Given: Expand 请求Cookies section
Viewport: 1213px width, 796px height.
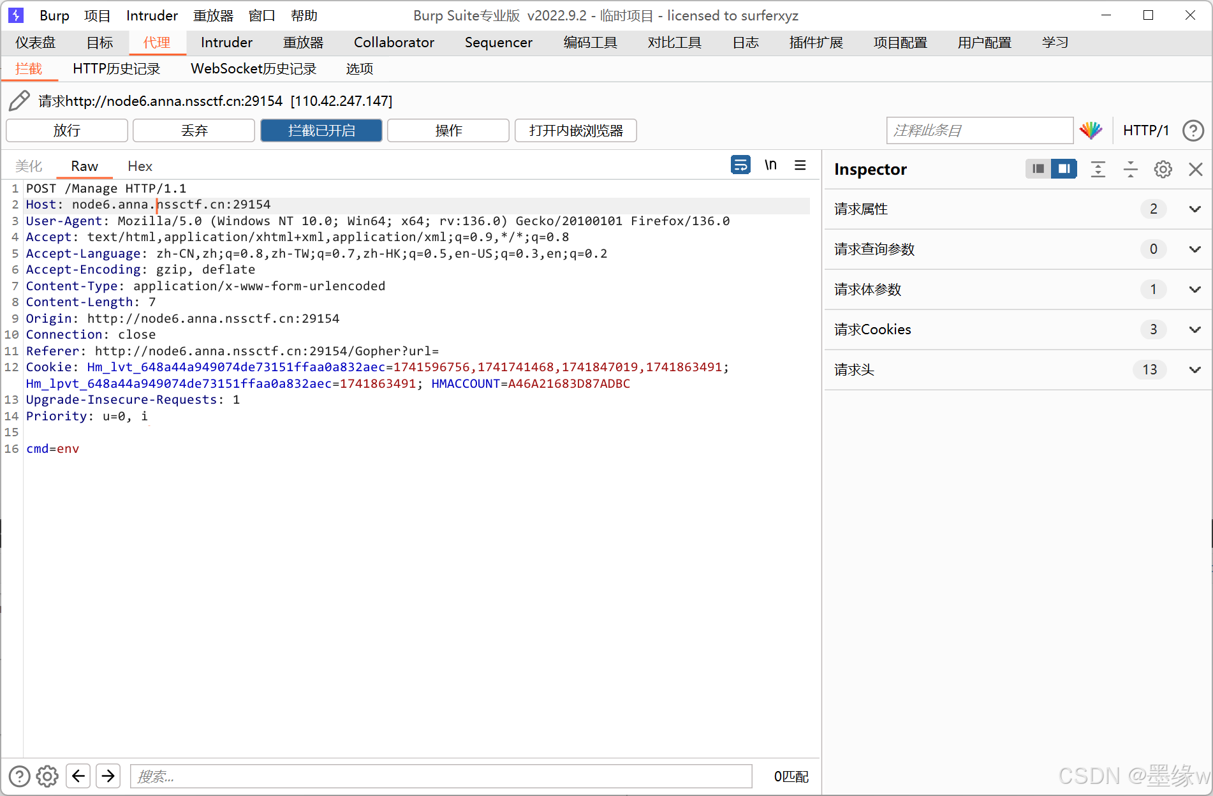Looking at the screenshot, I should point(1018,329).
